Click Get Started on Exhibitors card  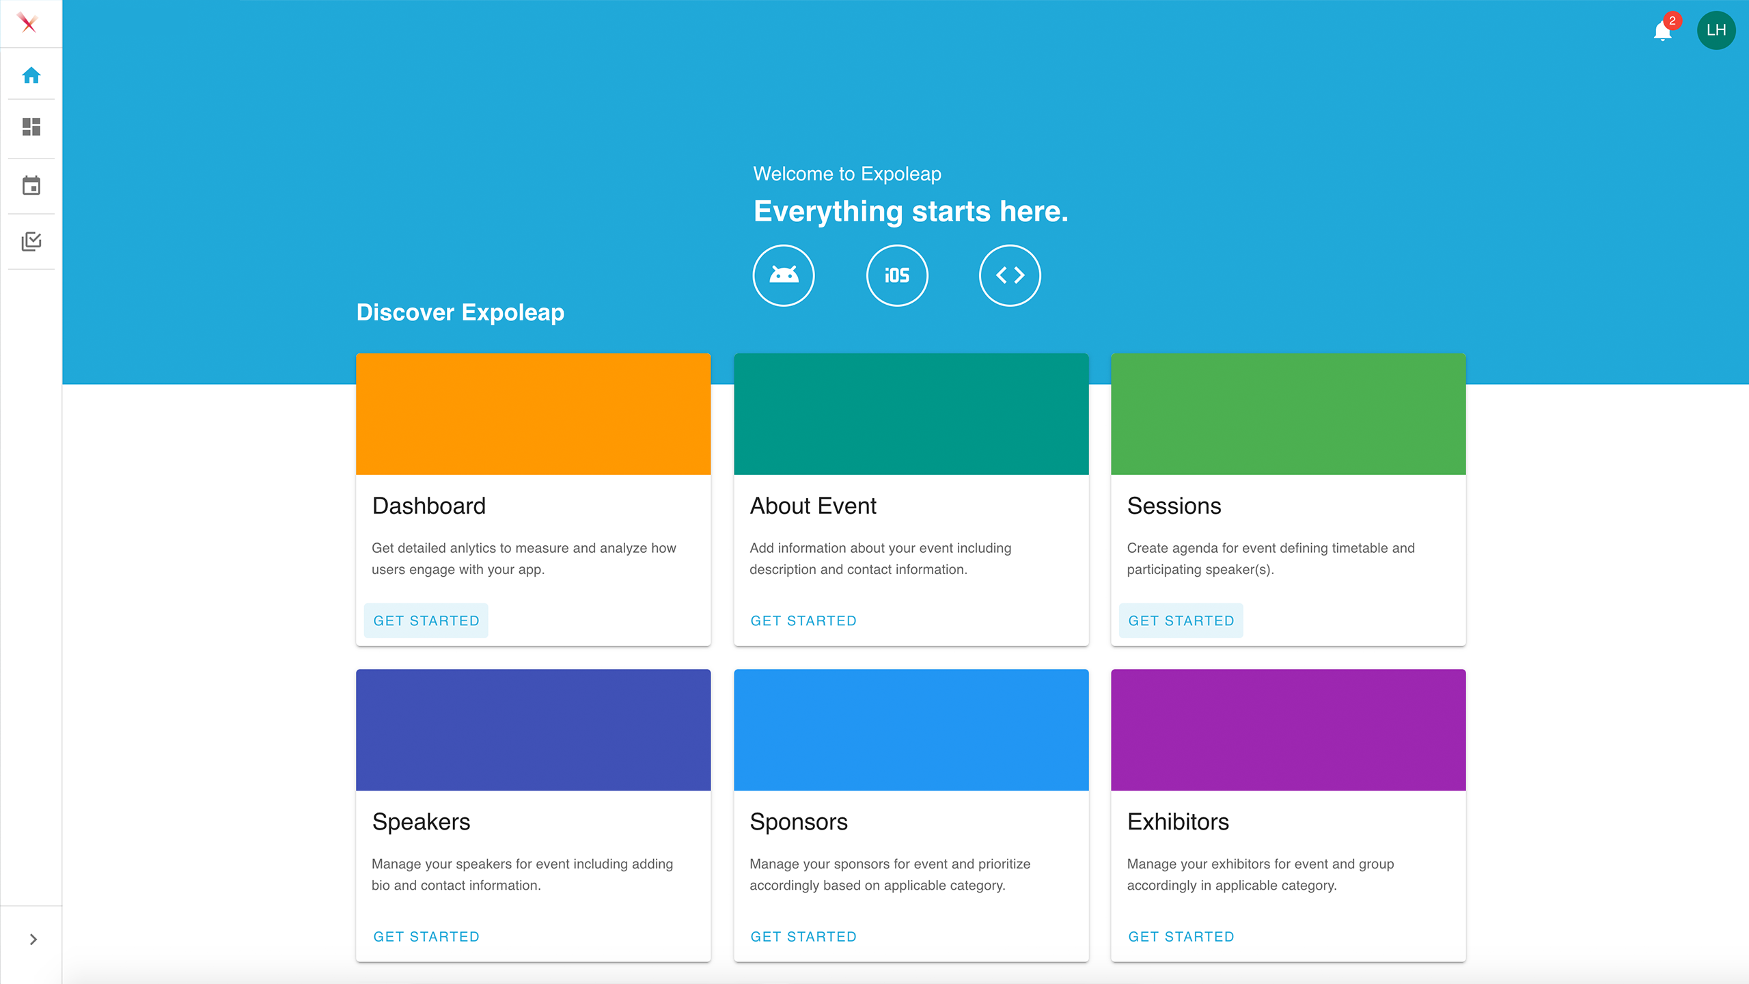(x=1181, y=936)
